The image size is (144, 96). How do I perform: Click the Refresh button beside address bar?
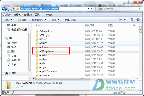[x=92, y=9]
